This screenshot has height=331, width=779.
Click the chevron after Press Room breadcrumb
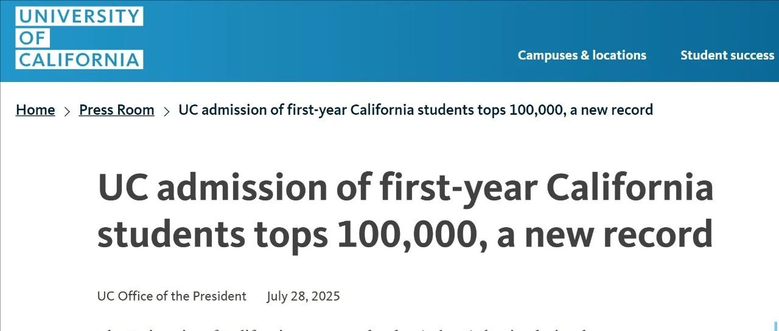[x=166, y=111]
